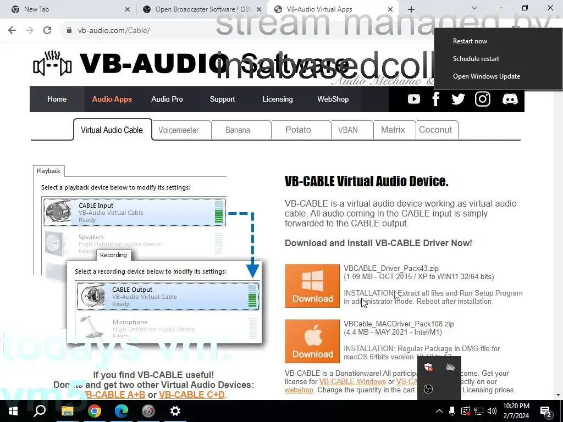The height and width of the screenshot is (422, 563).
Task: Close the Open Broadcaster Software tab
Action: click(259, 10)
